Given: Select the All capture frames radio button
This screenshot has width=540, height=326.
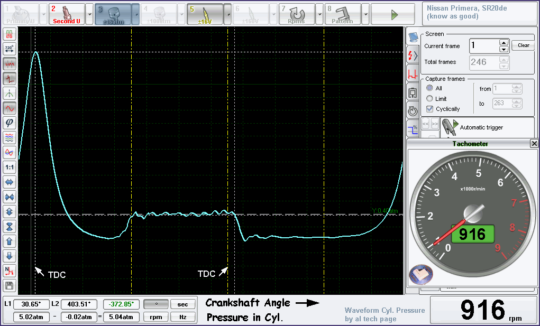Looking at the screenshot, I should [430, 88].
